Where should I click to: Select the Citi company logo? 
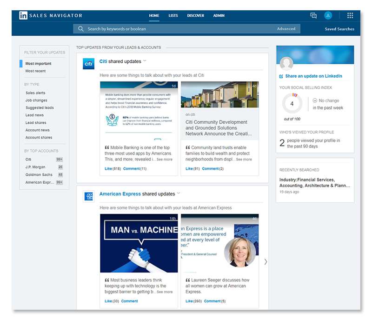88,63
